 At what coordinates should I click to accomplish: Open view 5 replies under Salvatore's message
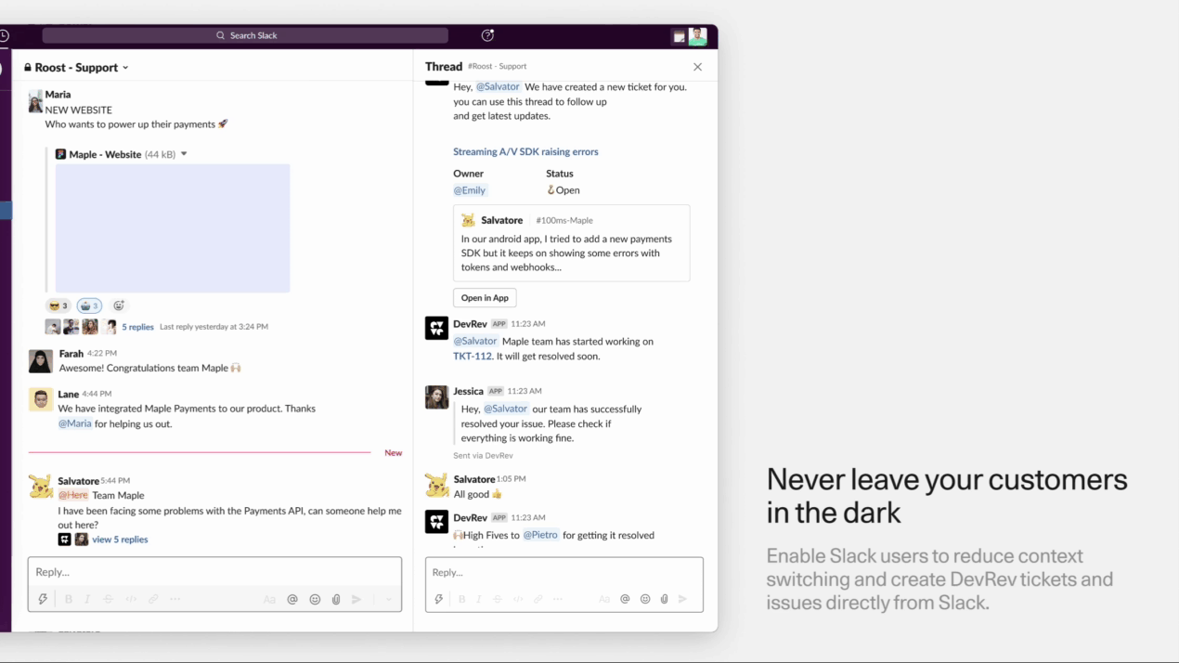120,539
